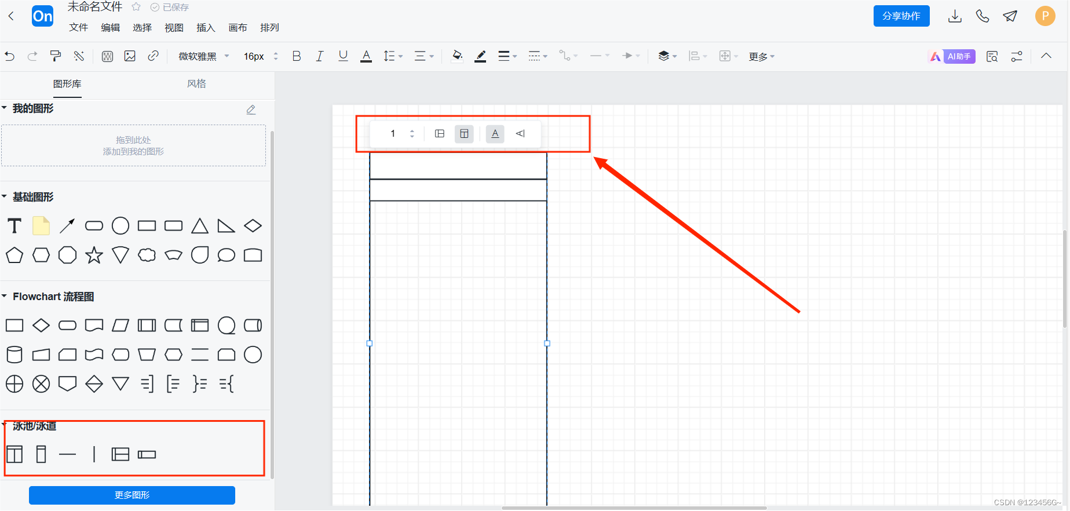Switch to the 风格 tab
Image resolution: width=1070 pixels, height=511 pixels.
196,84
